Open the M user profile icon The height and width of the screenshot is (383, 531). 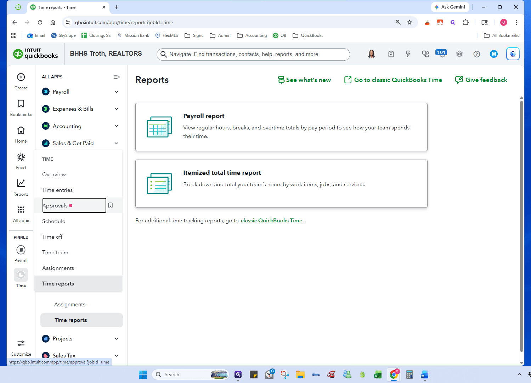[x=494, y=54]
